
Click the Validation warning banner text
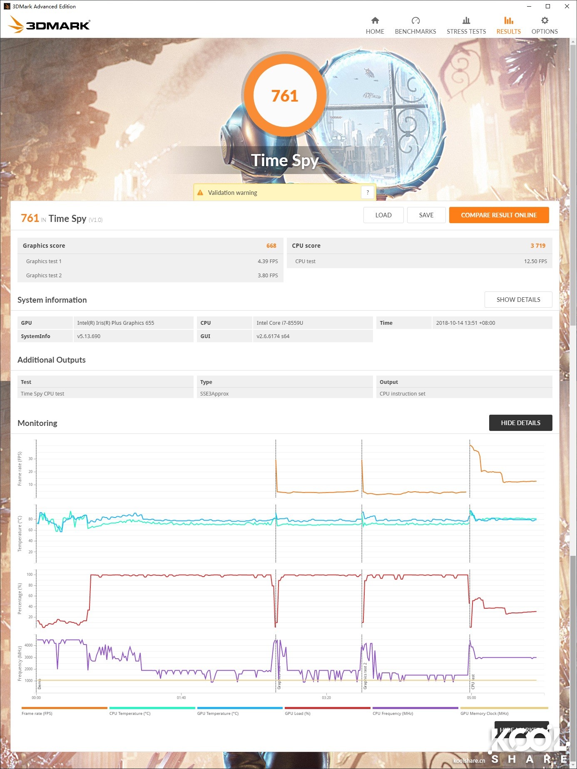233,193
